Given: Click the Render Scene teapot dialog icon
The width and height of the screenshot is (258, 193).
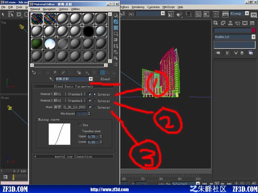Looking at the screenshot, I should coord(225,14).
